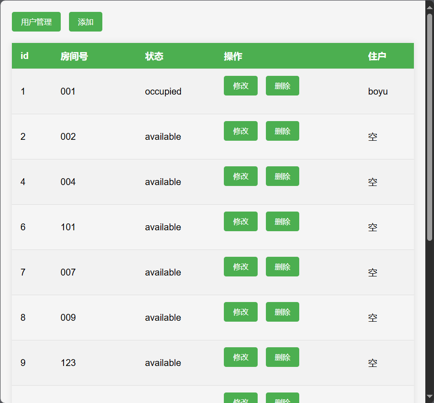Click 修改 in the room 123 row
434x403 pixels.
[240, 357]
